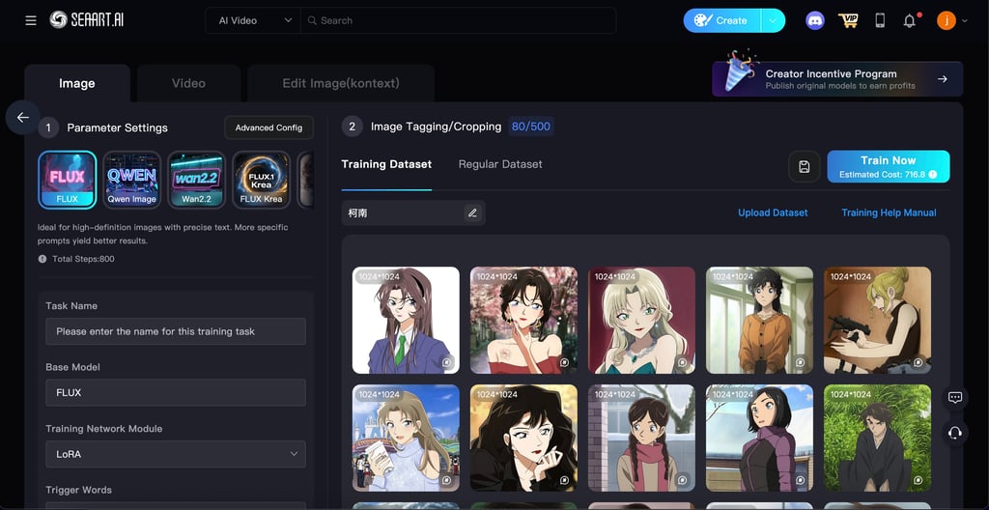The width and height of the screenshot is (989, 510).
Task: Switch to Edit Image(kontext) tab
Action: click(x=341, y=83)
